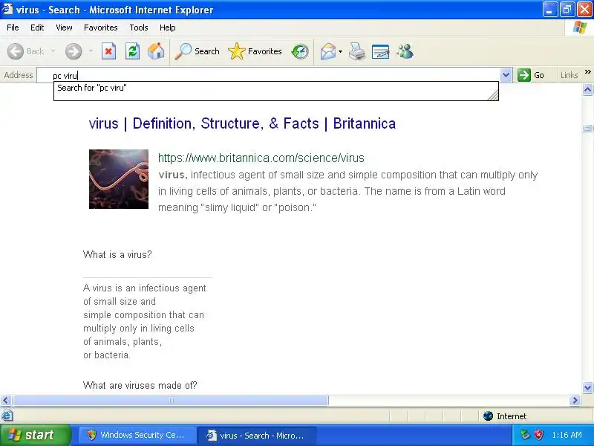The width and height of the screenshot is (594, 446).
Task: Click horizontal scrollbar right arrow
Action: click(575, 400)
